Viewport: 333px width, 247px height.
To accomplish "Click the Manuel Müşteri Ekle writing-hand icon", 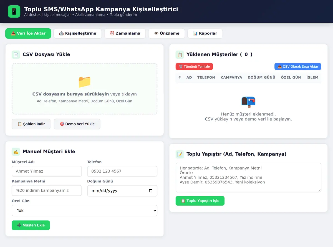I will [x=16, y=152].
